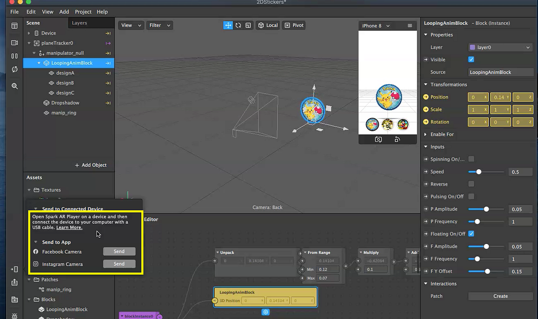Send effect to Instagram Camera
Viewport: 538px width, 319px height.
point(119,263)
